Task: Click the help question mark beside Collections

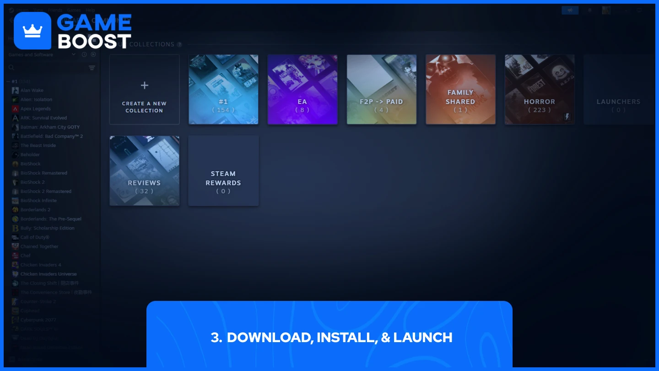Action: pos(179,44)
